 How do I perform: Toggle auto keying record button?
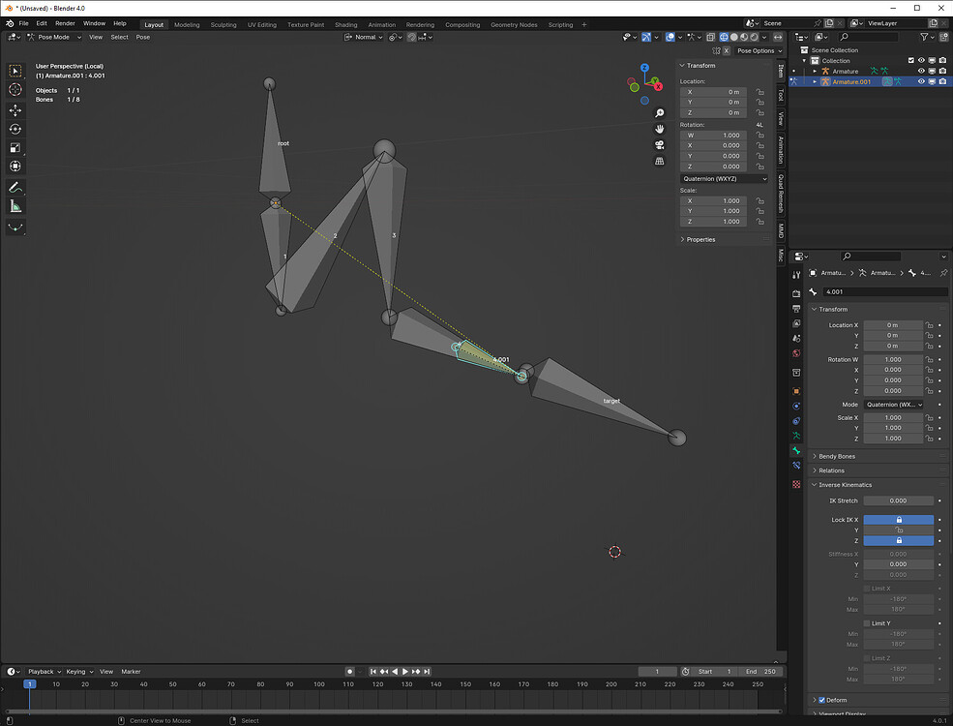pyautogui.click(x=349, y=671)
